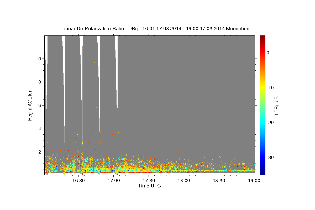Click the 16:30 time tick label
The image size is (315, 210).
coord(78,181)
